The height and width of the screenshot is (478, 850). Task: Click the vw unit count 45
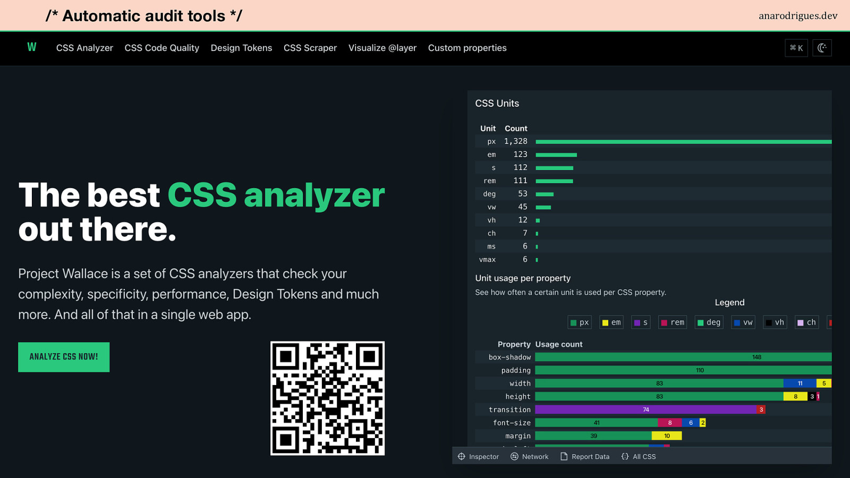[x=523, y=207]
